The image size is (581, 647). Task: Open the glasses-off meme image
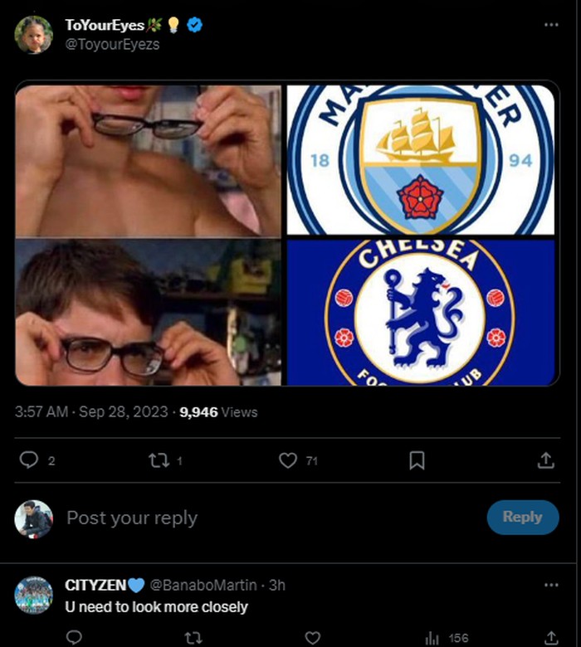pos(149,160)
